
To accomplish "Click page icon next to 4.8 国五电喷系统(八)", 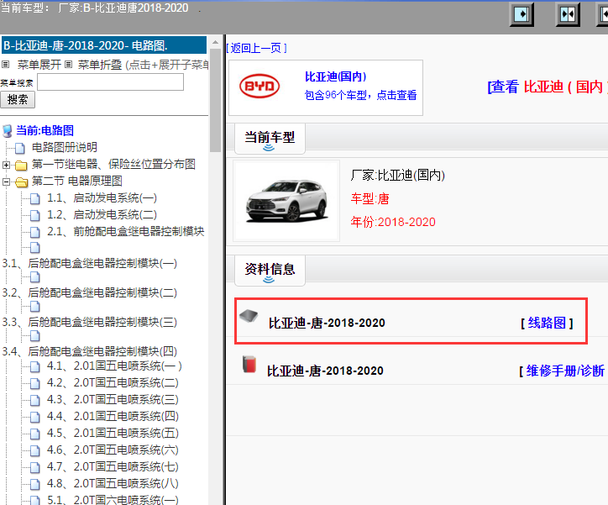I will tap(35, 485).
